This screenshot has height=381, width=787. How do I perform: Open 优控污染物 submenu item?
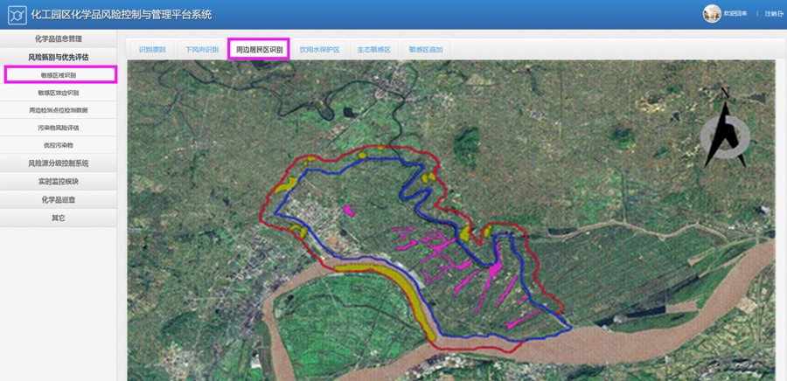coord(59,145)
